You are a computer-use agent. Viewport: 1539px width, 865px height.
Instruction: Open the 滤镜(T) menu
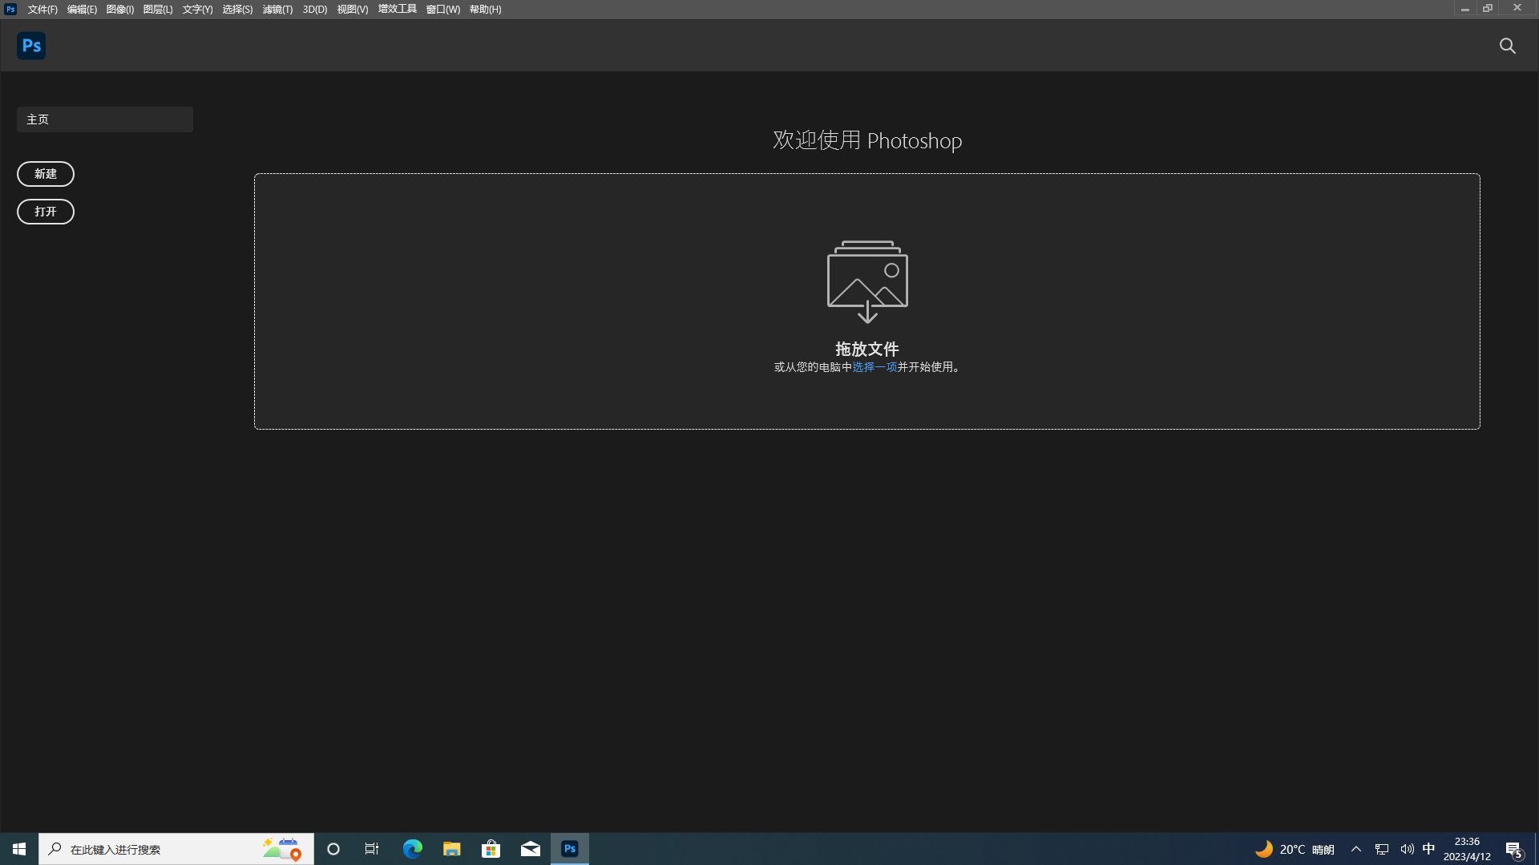click(x=277, y=9)
